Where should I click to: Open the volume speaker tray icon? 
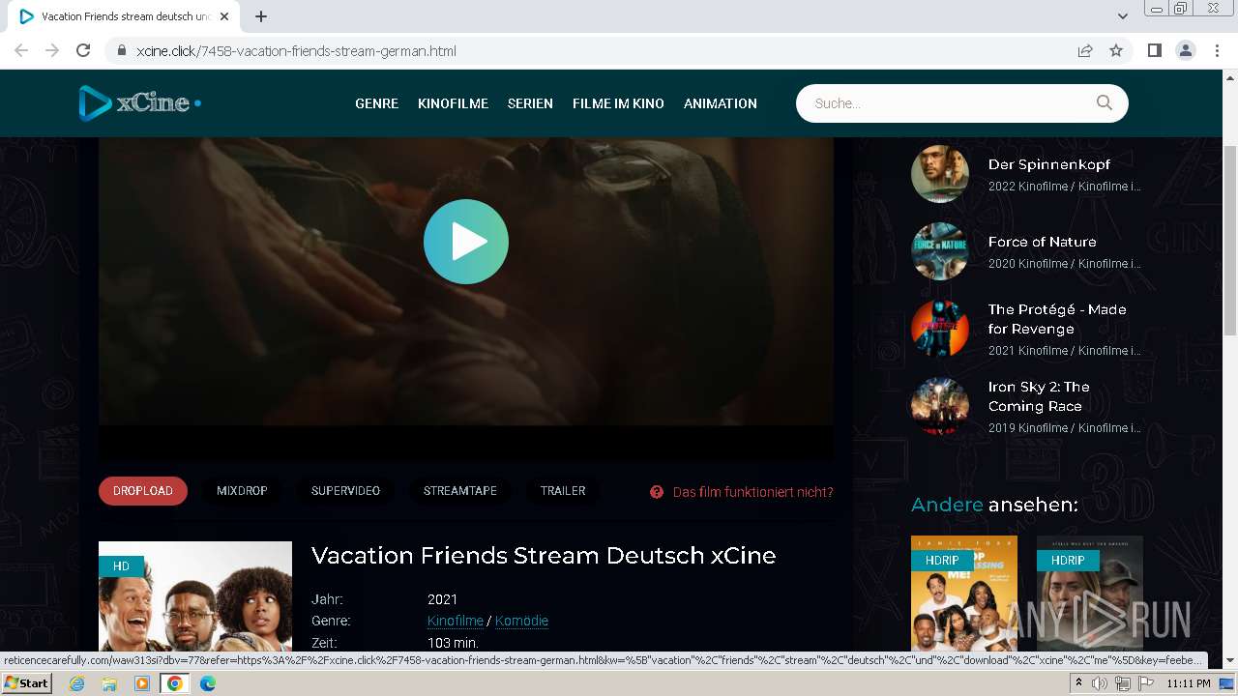point(1100,683)
